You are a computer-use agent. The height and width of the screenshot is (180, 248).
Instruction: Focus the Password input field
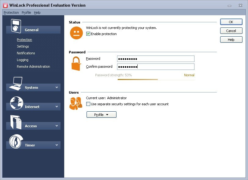[156, 59]
